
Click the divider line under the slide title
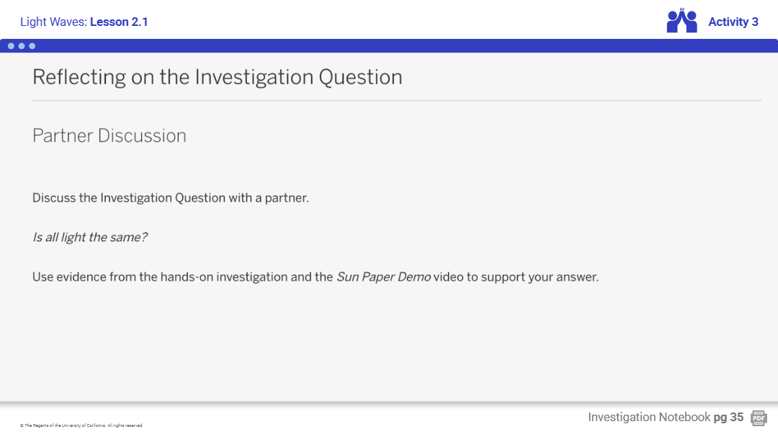click(396, 101)
